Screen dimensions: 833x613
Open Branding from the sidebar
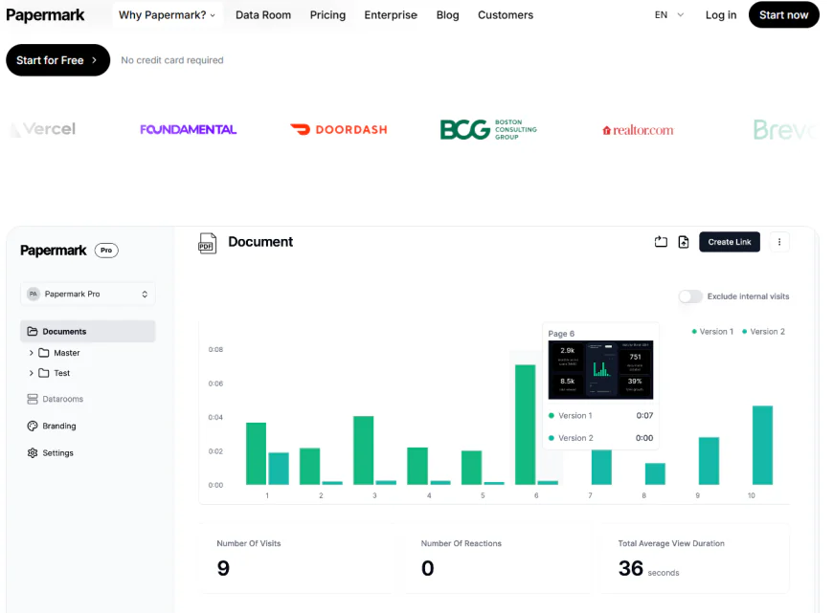tap(52, 426)
